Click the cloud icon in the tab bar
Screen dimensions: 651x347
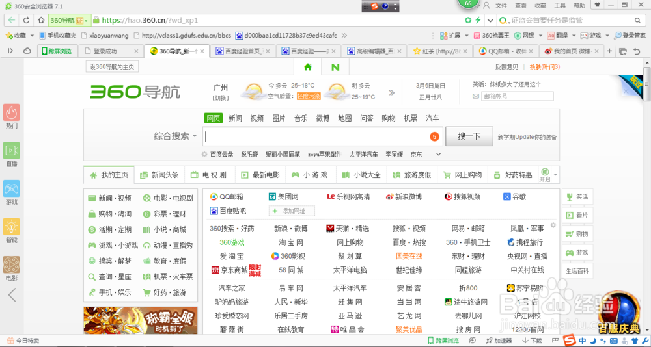pos(27,51)
